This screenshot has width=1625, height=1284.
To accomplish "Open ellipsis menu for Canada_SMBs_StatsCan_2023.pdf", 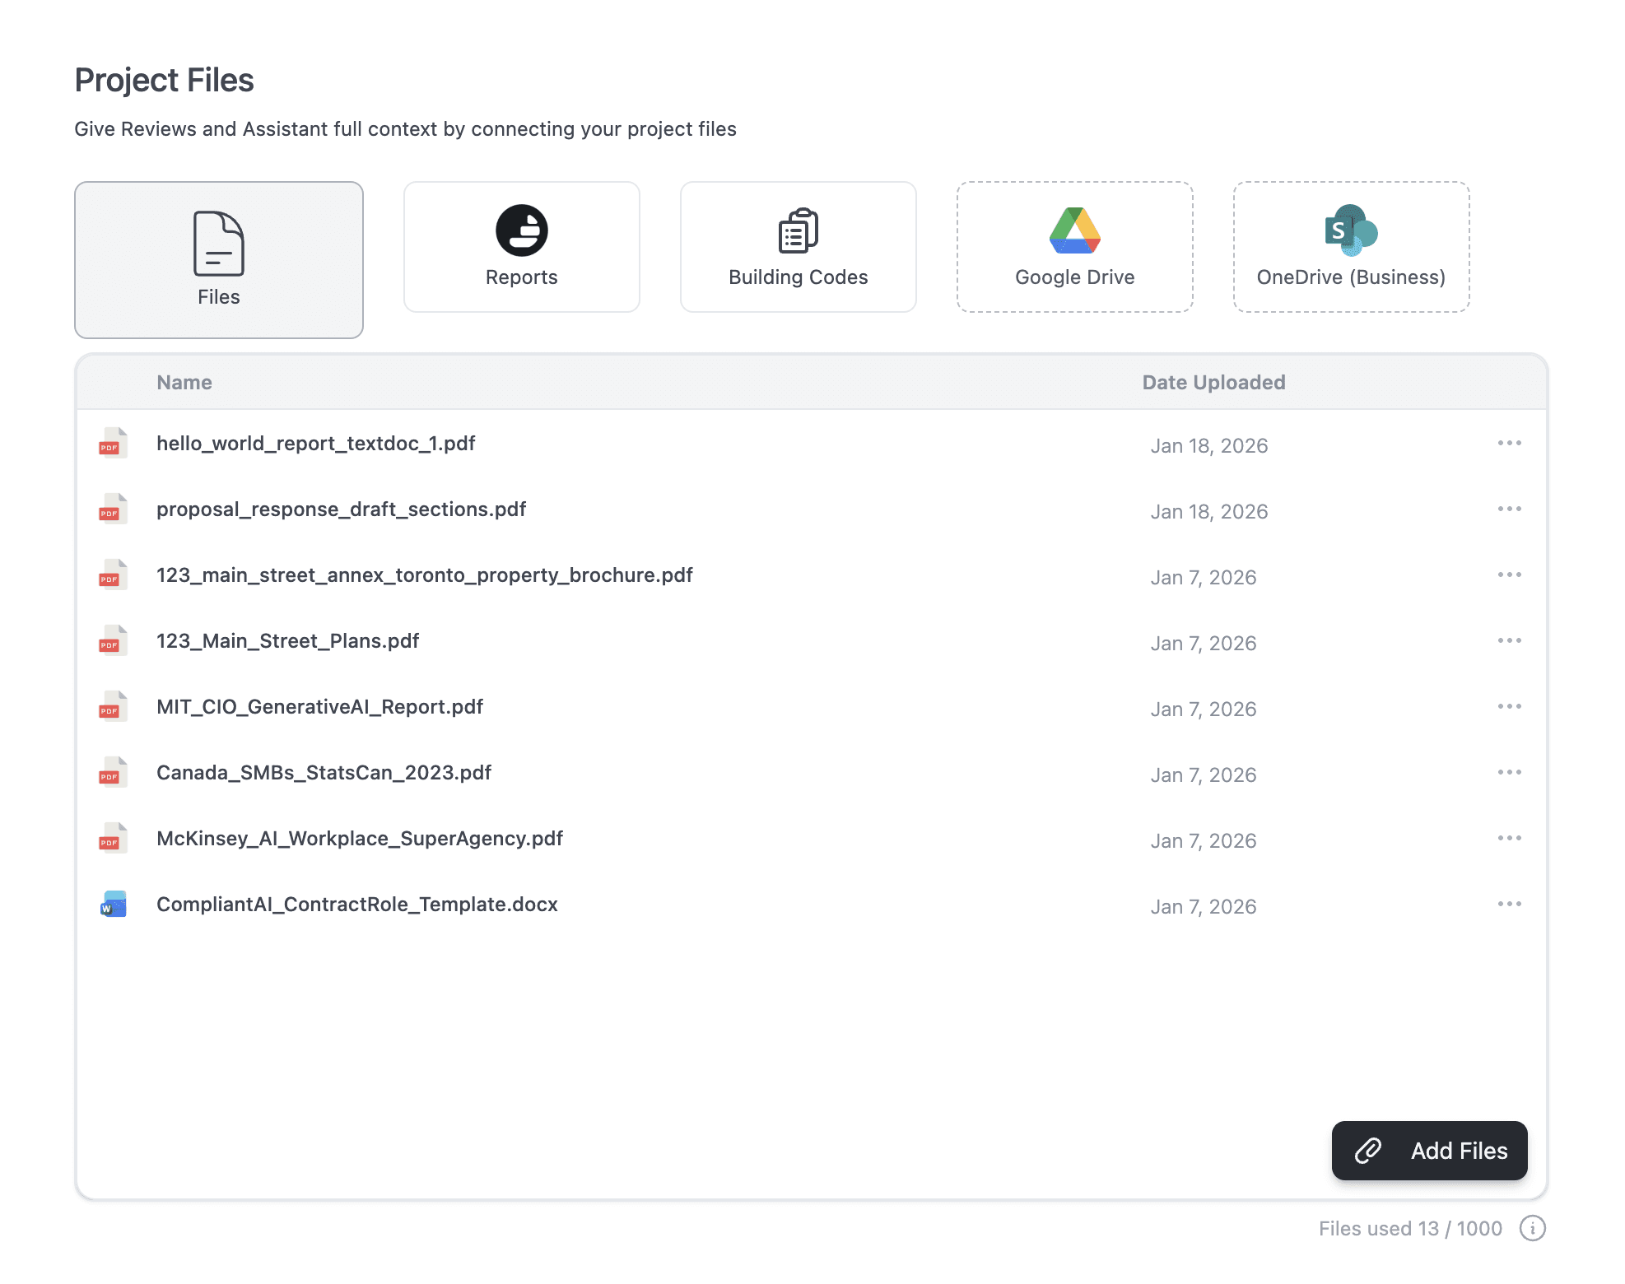I will tap(1509, 773).
